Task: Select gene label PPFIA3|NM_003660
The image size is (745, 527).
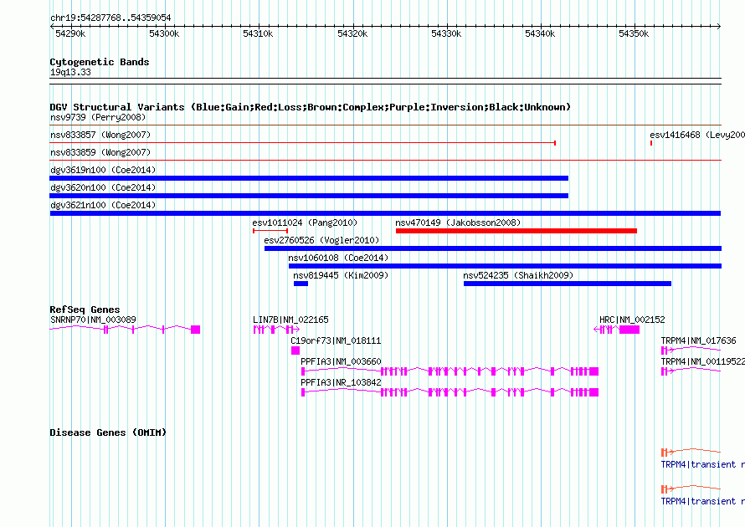Action: pos(341,361)
